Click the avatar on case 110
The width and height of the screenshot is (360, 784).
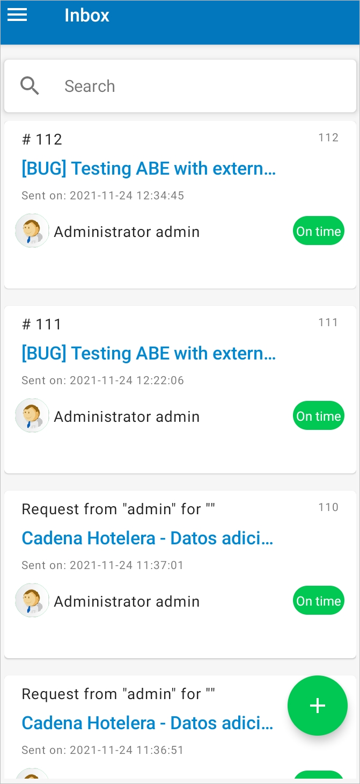click(x=32, y=601)
